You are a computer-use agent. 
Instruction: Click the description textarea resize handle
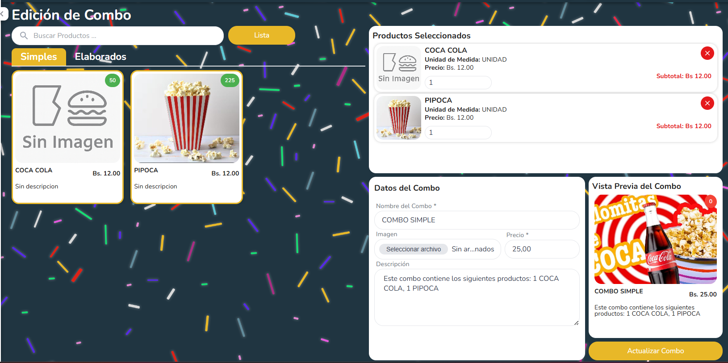[576, 323]
